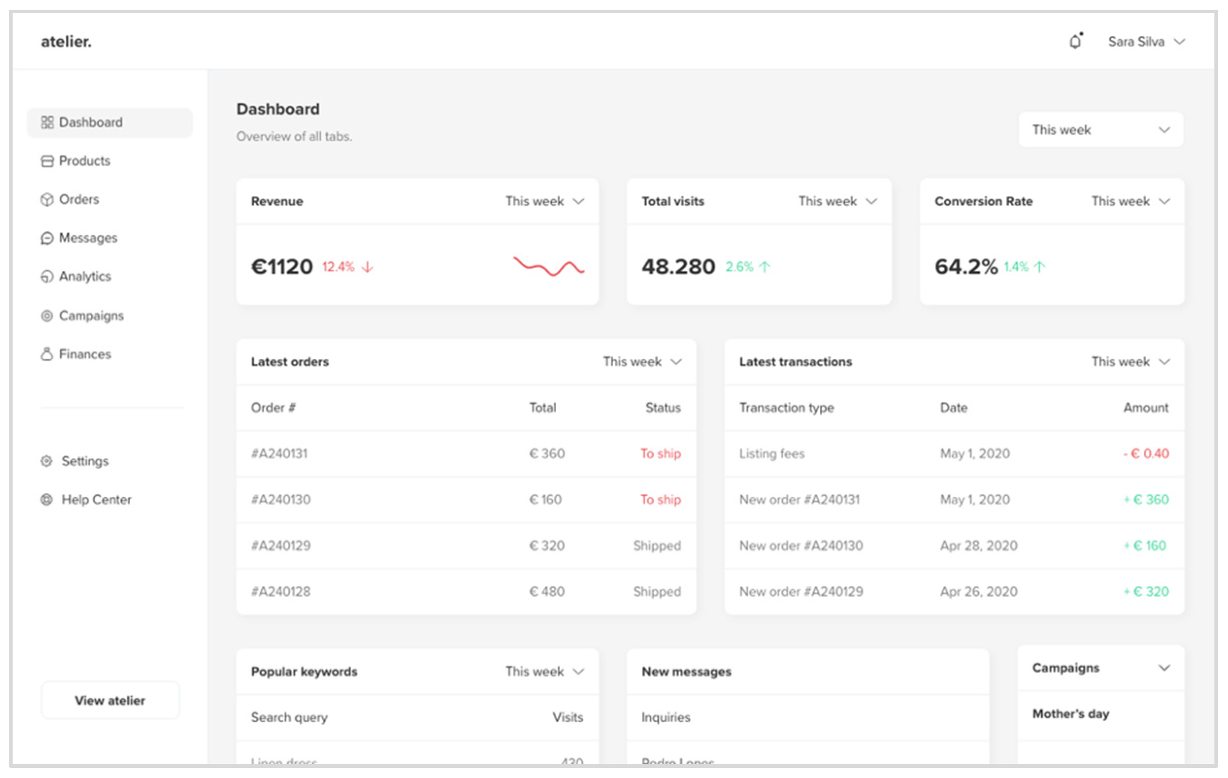Expand the Campaigns card chevron
Image resolution: width=1228 pixels, height=778 pixels.
tap(1164, 668)
